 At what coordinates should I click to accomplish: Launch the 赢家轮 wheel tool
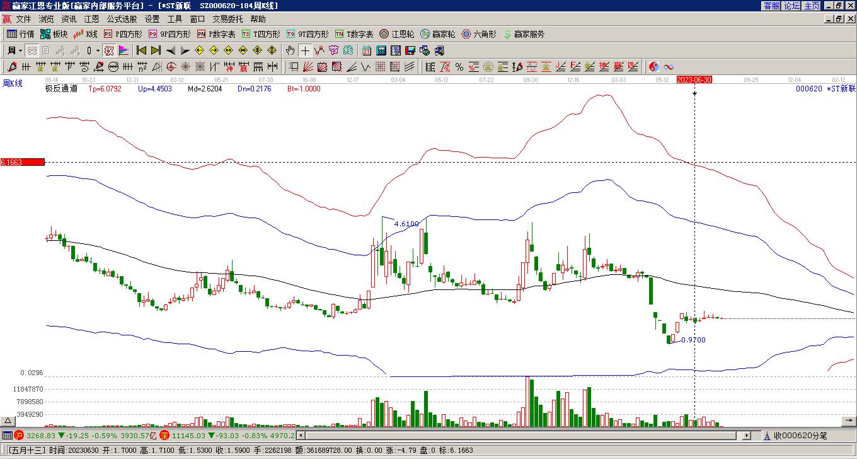(438, 34)
